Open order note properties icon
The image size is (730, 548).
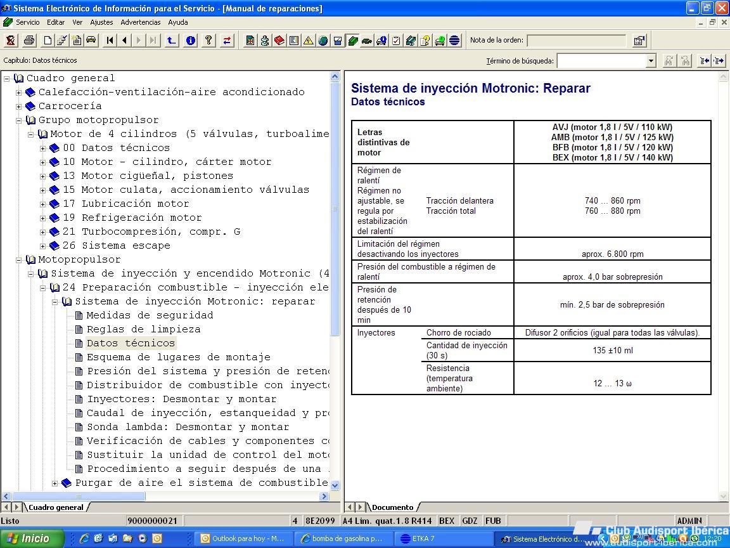coord(639,41)
